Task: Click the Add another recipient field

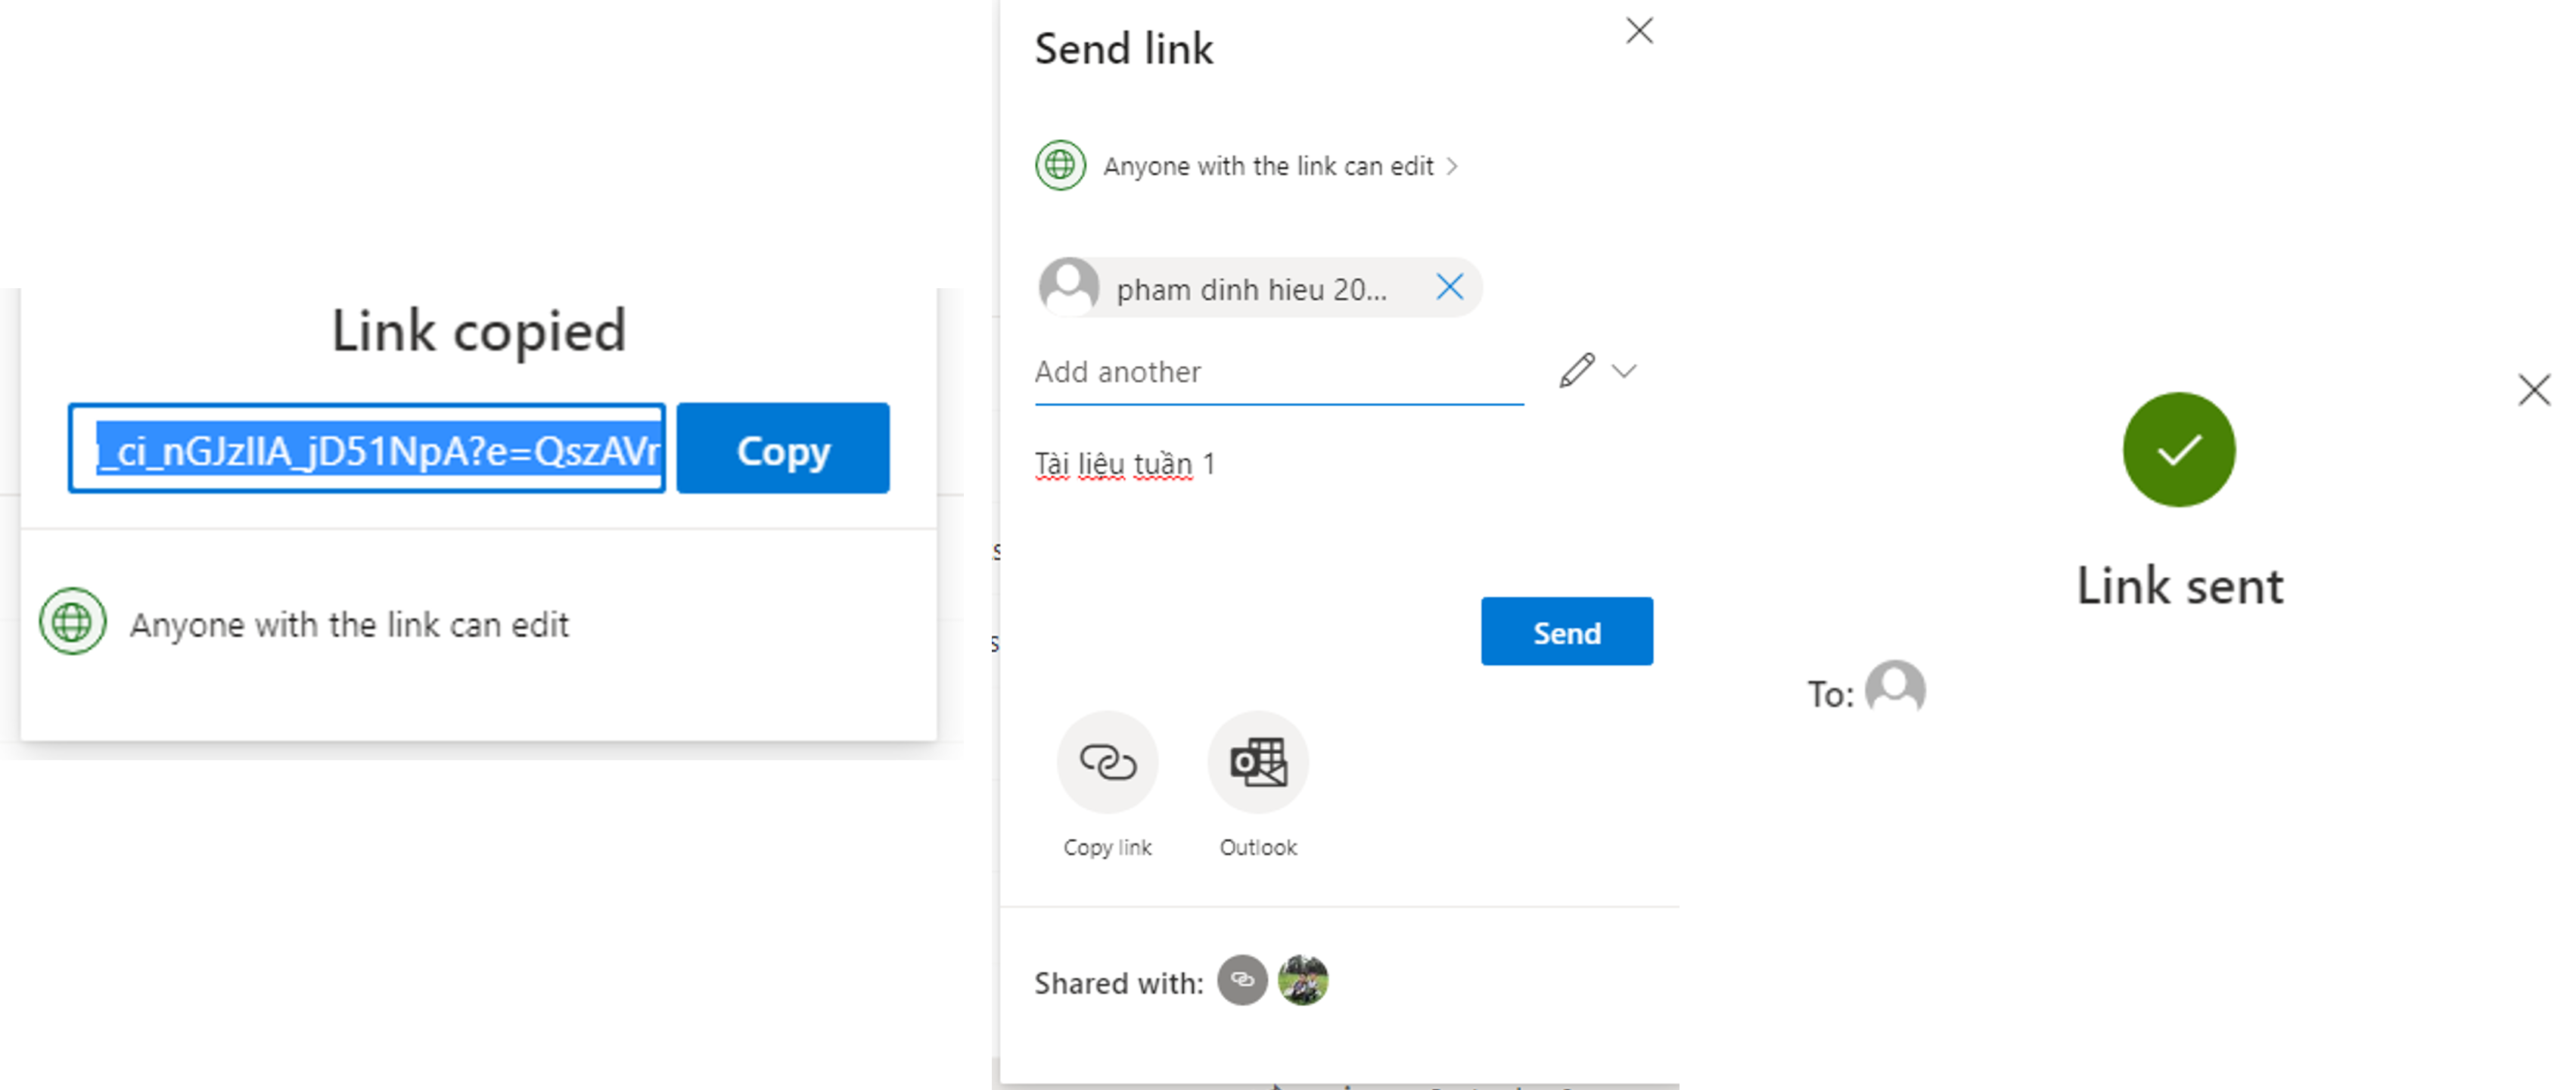Action: tap(1278, 373)
